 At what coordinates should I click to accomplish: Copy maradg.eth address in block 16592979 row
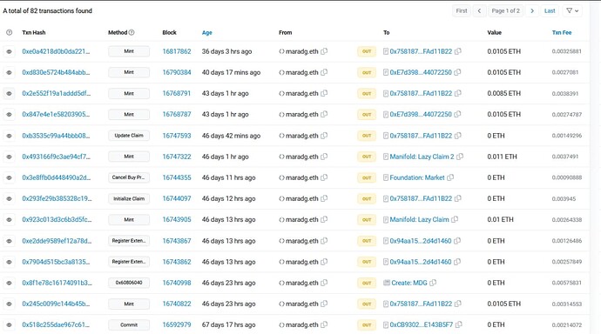[324, 324]
